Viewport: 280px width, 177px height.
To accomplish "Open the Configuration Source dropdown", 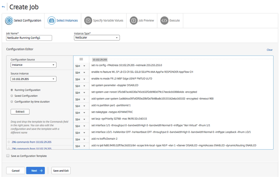I will [33, 65].
